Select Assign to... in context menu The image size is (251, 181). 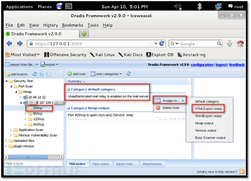170,101
